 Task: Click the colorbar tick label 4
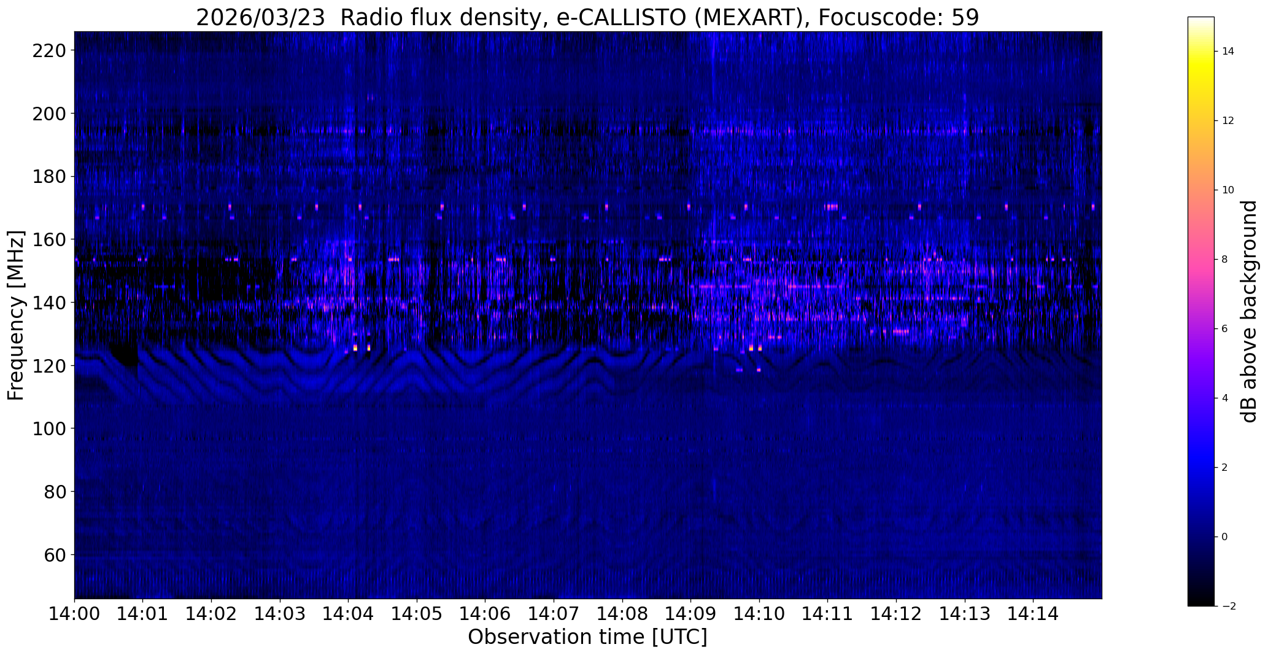tap(1224, 398)
